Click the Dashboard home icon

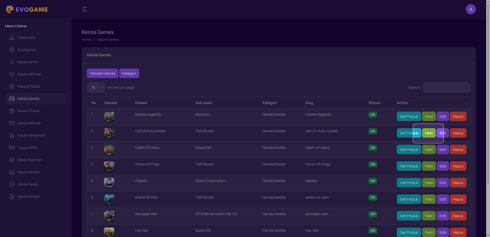coord(12,37)
